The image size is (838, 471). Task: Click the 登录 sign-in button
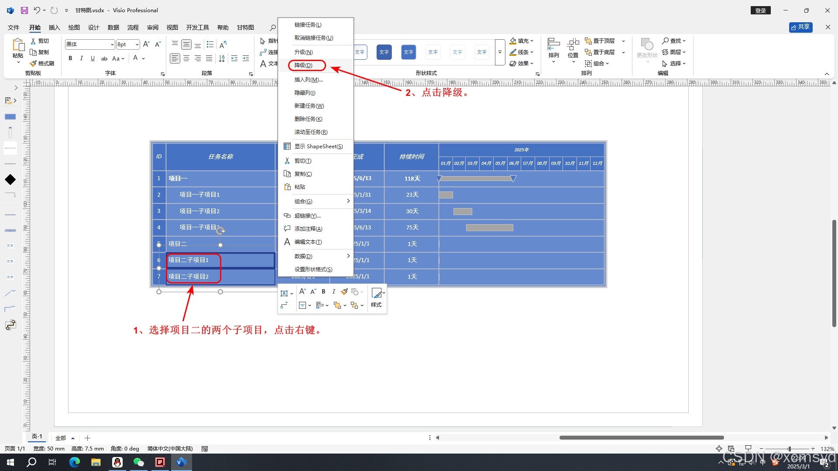tap(760, 10)
